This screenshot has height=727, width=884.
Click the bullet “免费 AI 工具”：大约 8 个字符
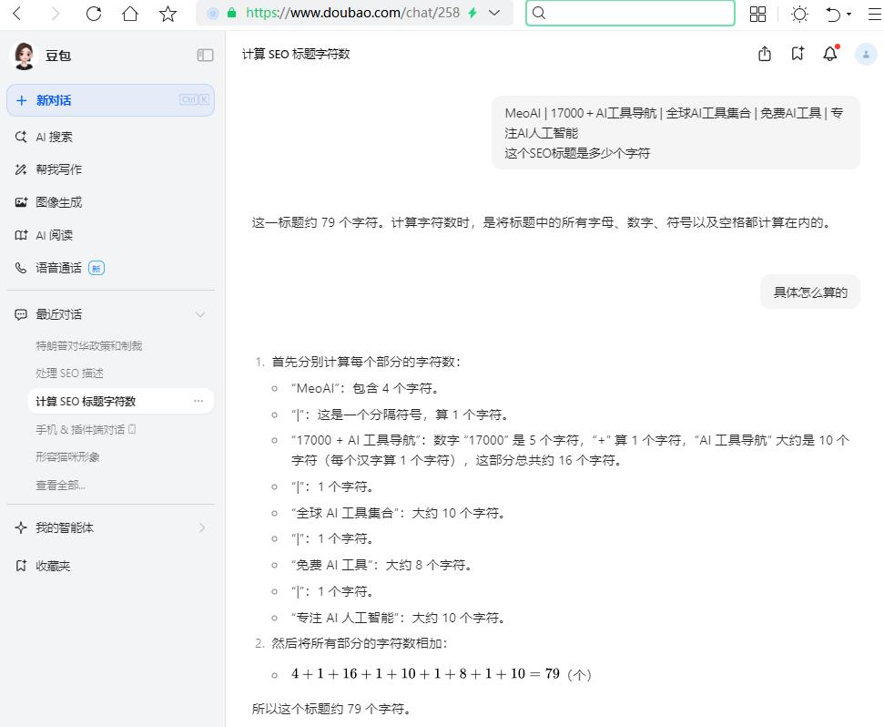(x=382, y=565)
